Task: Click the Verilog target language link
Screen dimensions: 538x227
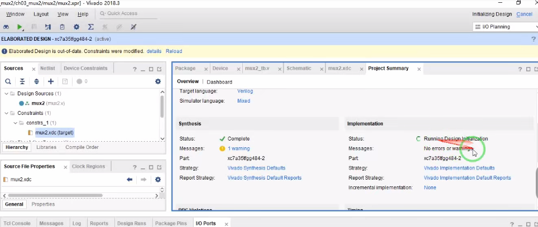Action: coord(245,91)
